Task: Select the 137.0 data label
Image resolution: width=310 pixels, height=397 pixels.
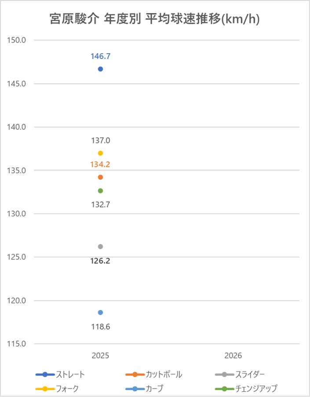Action: 100,141
